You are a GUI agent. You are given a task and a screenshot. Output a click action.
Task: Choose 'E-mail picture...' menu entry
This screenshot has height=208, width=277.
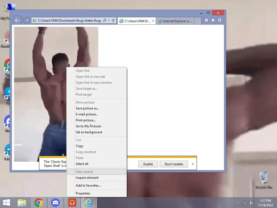97,114
